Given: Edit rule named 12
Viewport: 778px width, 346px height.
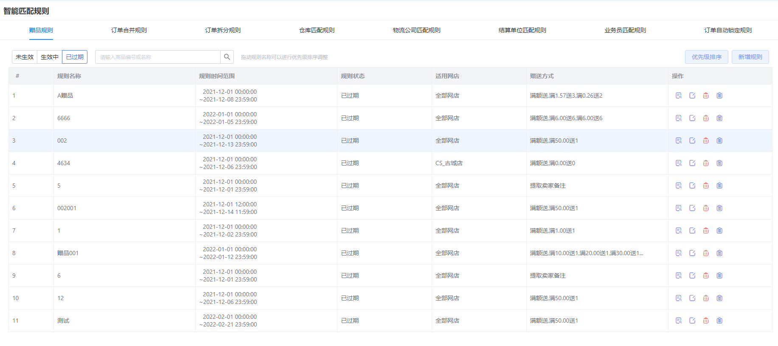Looking at the screenshot, I should [692, 298].
